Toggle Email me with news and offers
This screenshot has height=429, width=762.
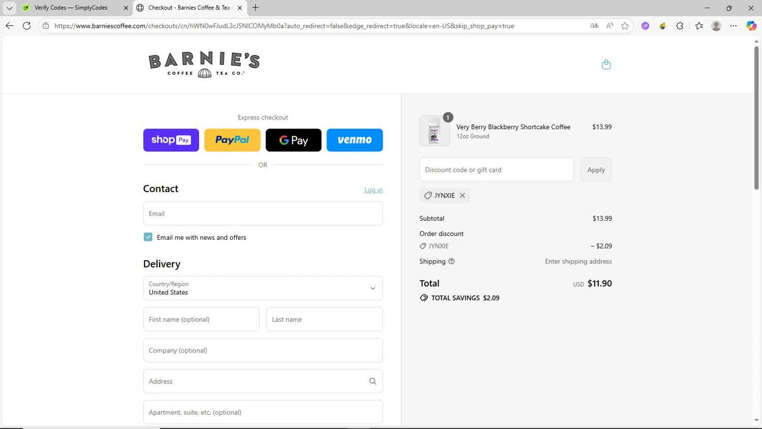pyautogui.click(x=148, y=237)
